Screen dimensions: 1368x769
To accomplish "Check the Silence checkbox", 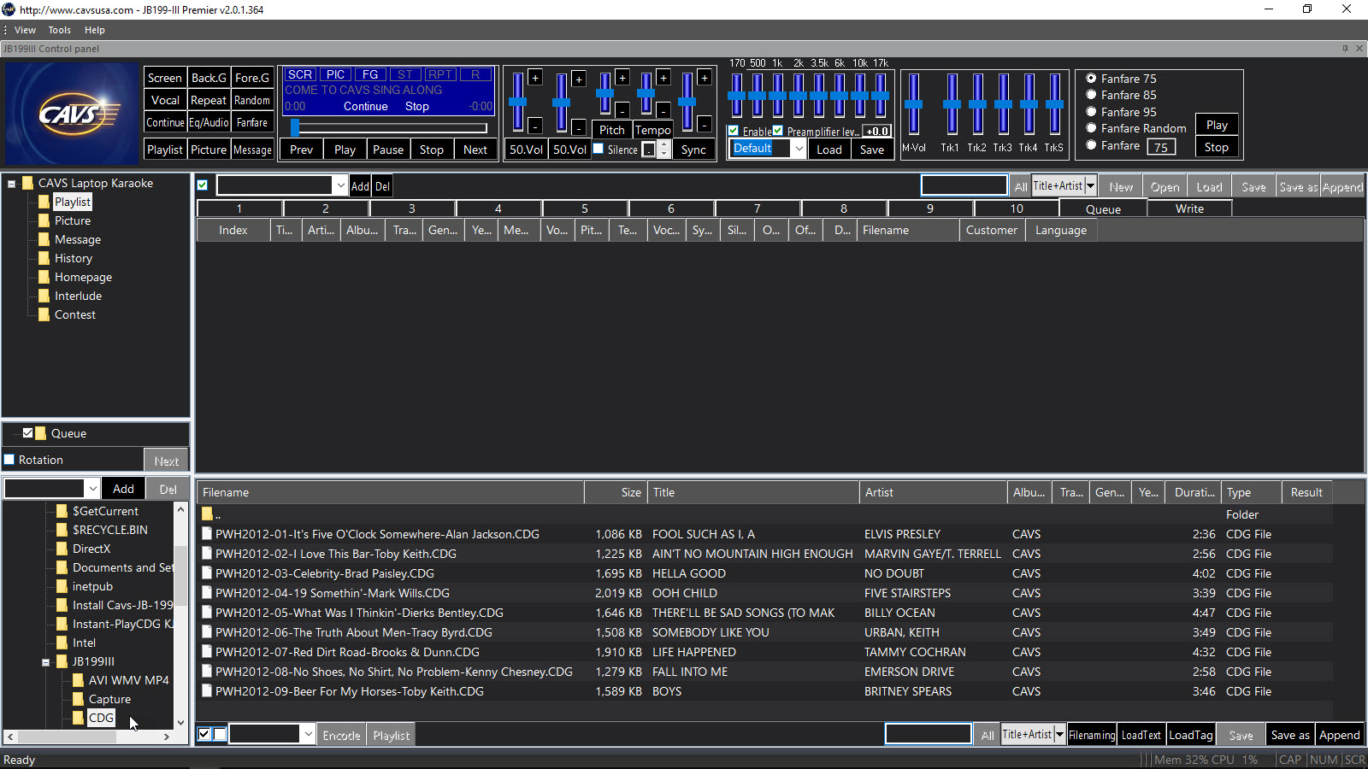I will 598,149.
